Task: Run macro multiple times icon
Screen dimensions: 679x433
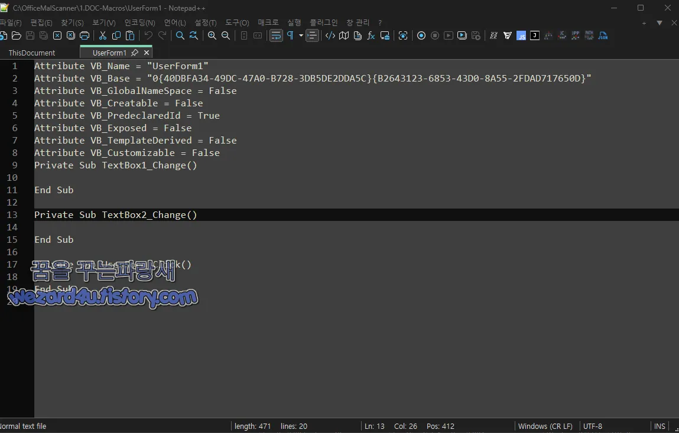Action: (462, 35)
